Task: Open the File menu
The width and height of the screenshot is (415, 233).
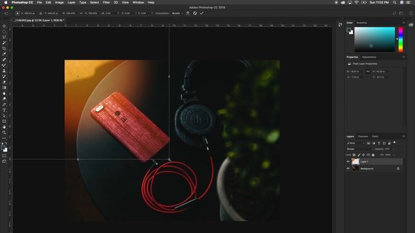Action: click(x=39, y=3)
